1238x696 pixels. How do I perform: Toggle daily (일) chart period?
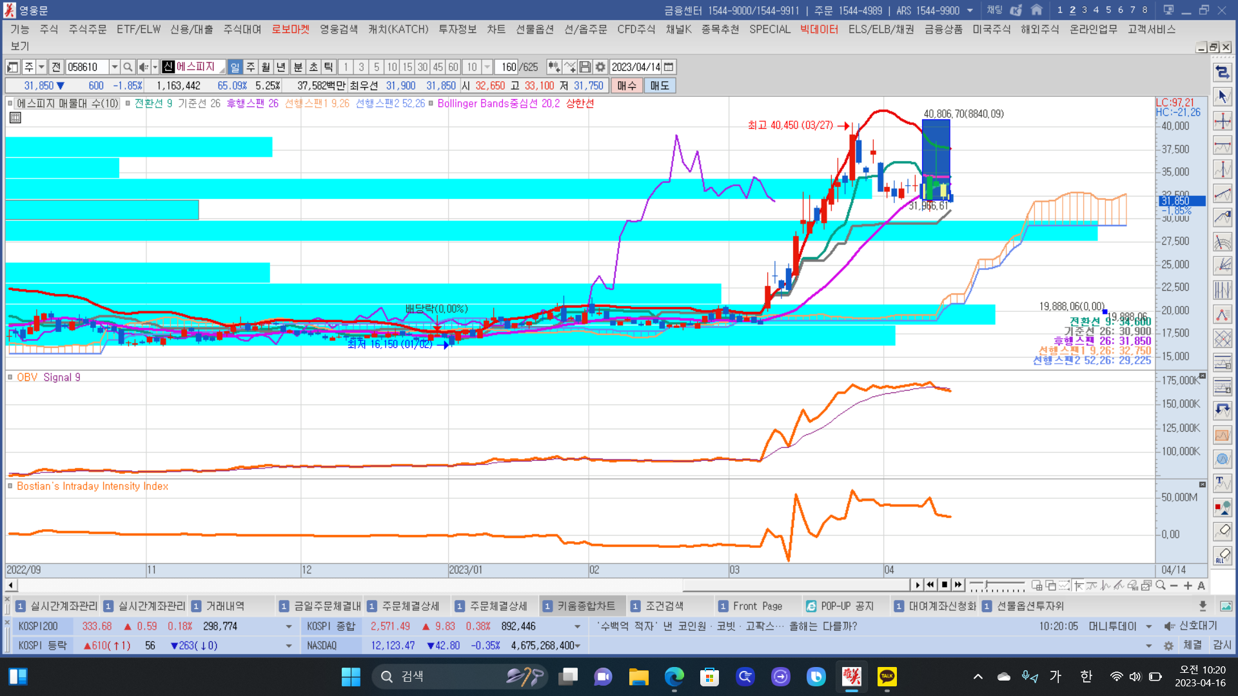point(235,67)
